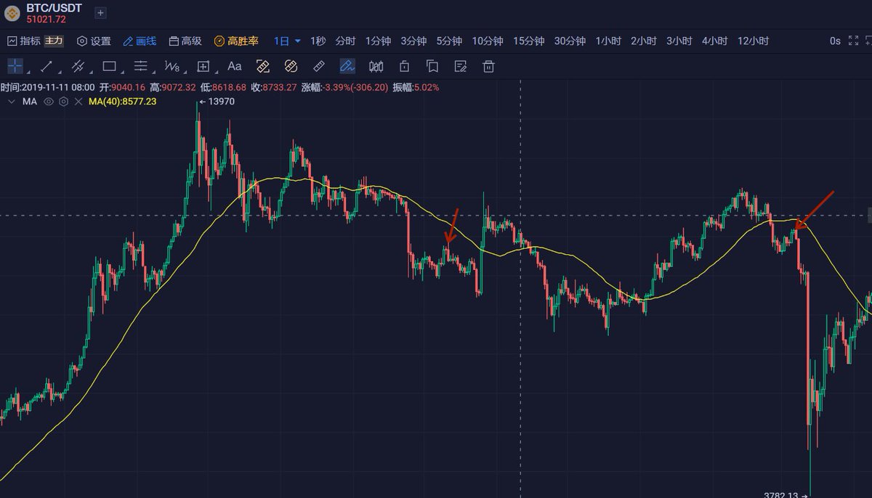The height and width of the screenshot is (498, 872).
Task: Click the 51021.72 current price
Action: click(x=46, y=19)
